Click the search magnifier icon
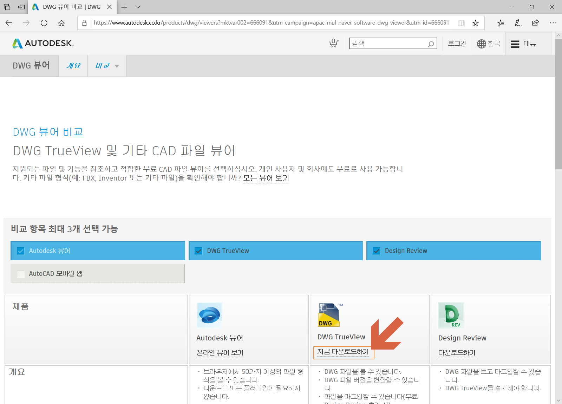This screenshot has height=404, width=562. (x=431, y=44)
